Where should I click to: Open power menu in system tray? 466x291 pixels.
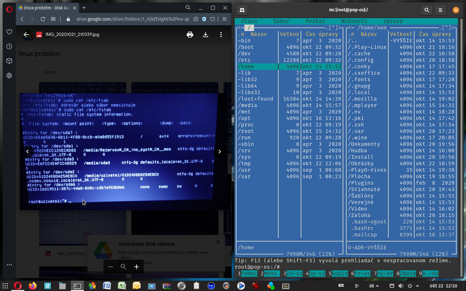coord(410,286)
